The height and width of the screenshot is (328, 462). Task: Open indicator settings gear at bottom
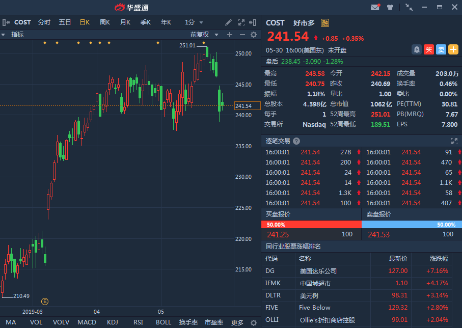pyautogui.click(x=253, y=323)
